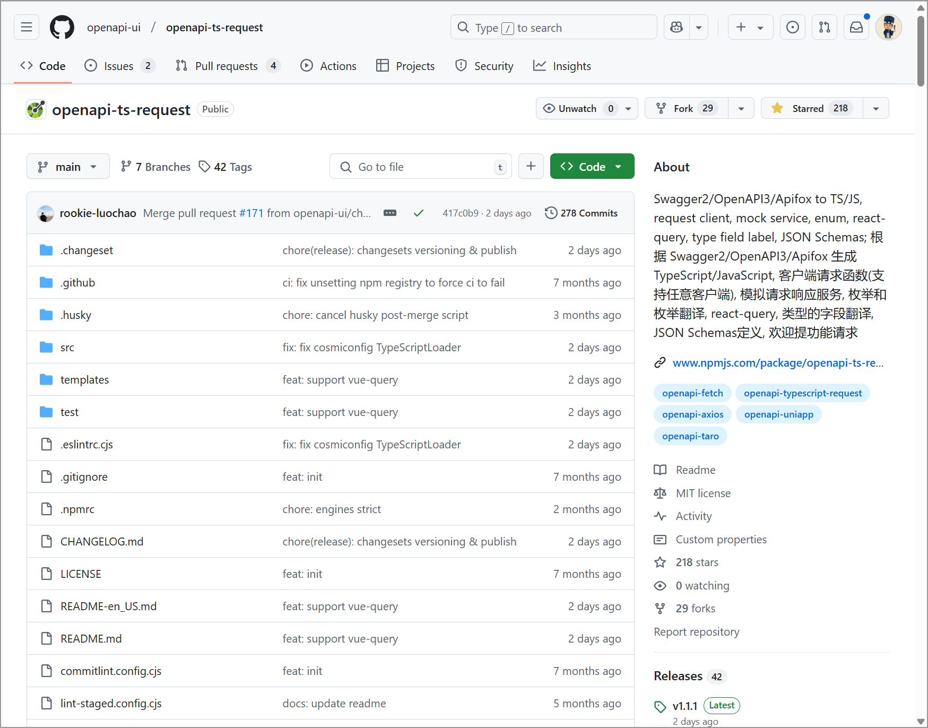Open notifications inbox icon
The width and height of the screenshot is (928, 728).
point(856,27)
